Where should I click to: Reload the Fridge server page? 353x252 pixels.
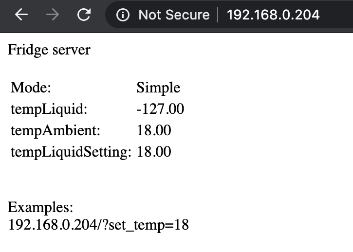(84, 15)
